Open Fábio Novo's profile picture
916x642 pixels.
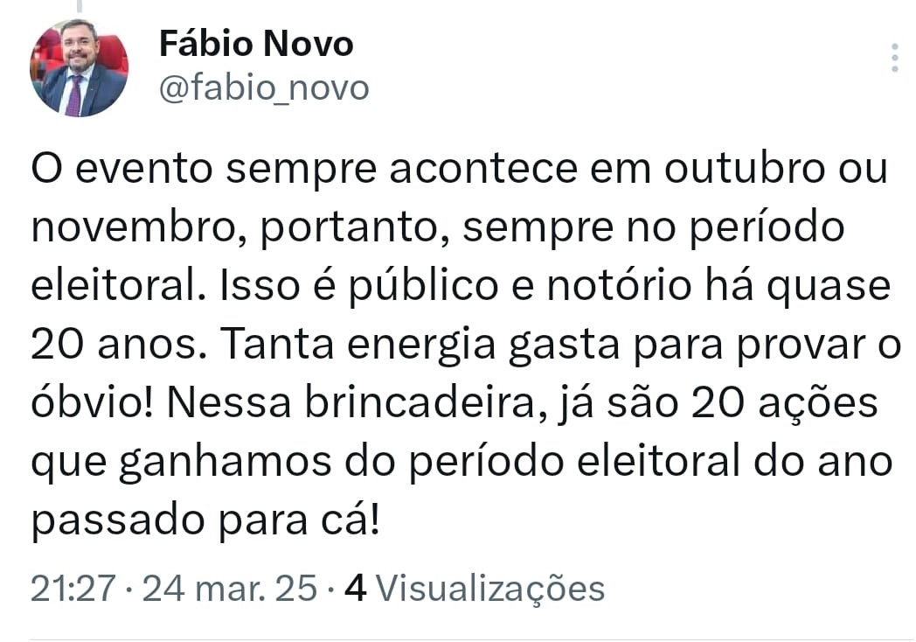click(x=79, y=67)
